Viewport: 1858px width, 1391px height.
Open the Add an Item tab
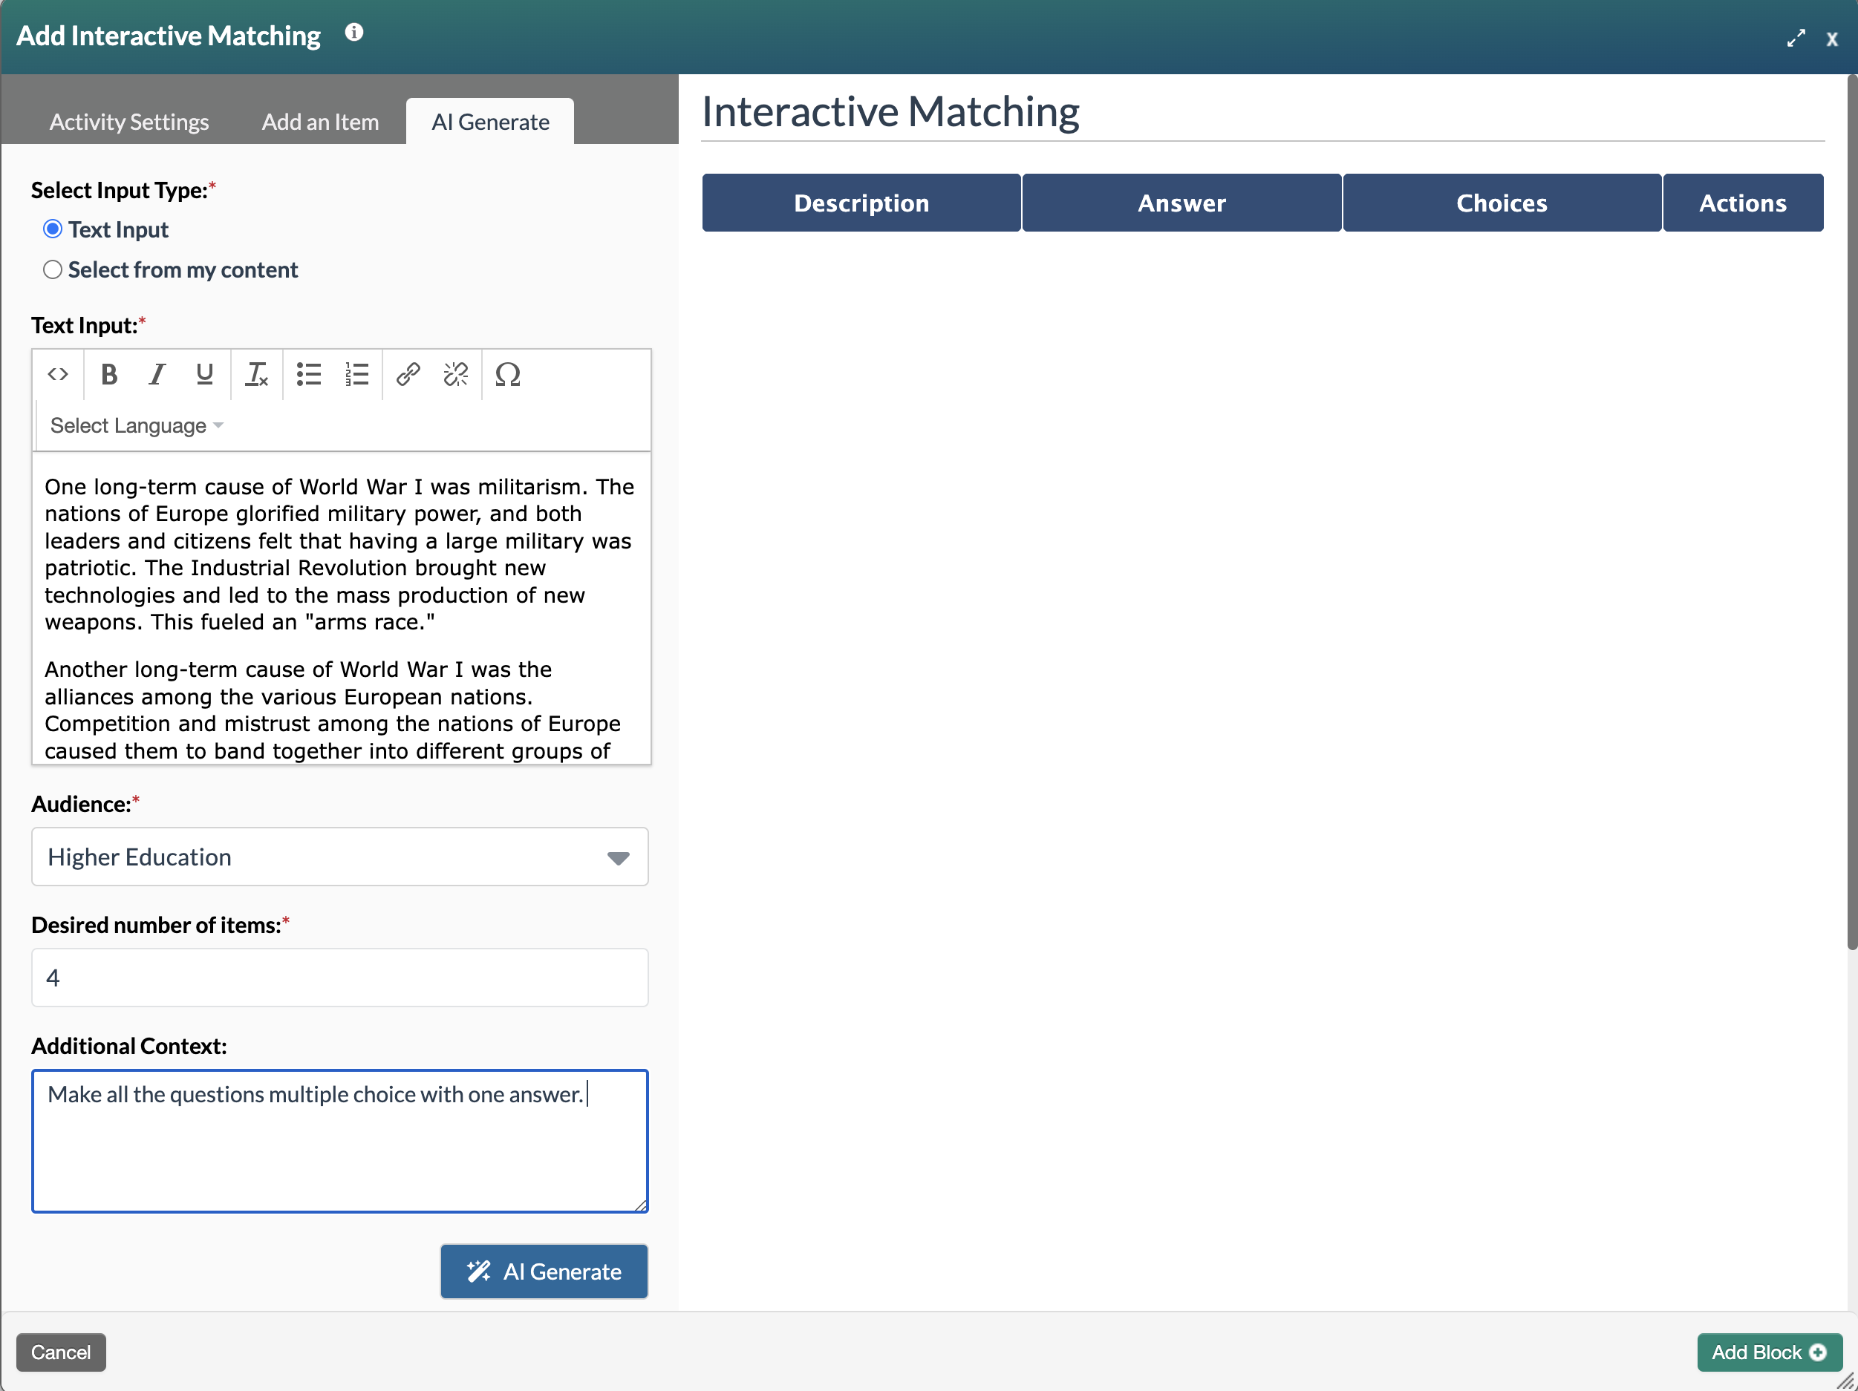click(320, 122)
